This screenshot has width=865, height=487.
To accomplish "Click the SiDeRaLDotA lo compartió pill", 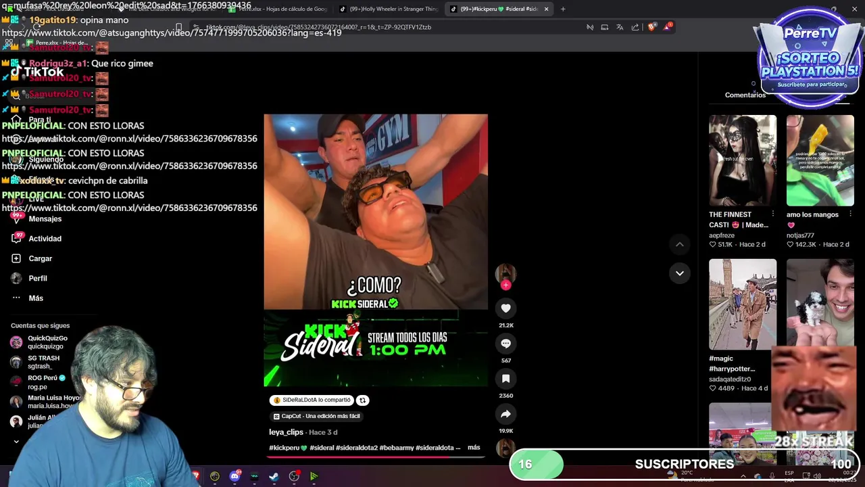I will point(312,400).
